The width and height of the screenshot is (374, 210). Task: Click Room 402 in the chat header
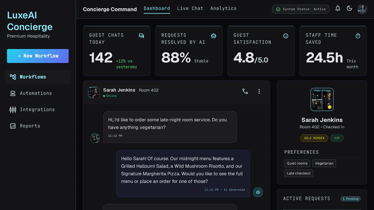149,90
